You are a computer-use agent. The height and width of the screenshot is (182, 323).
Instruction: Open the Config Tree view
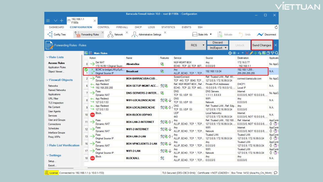click(57, 35)
